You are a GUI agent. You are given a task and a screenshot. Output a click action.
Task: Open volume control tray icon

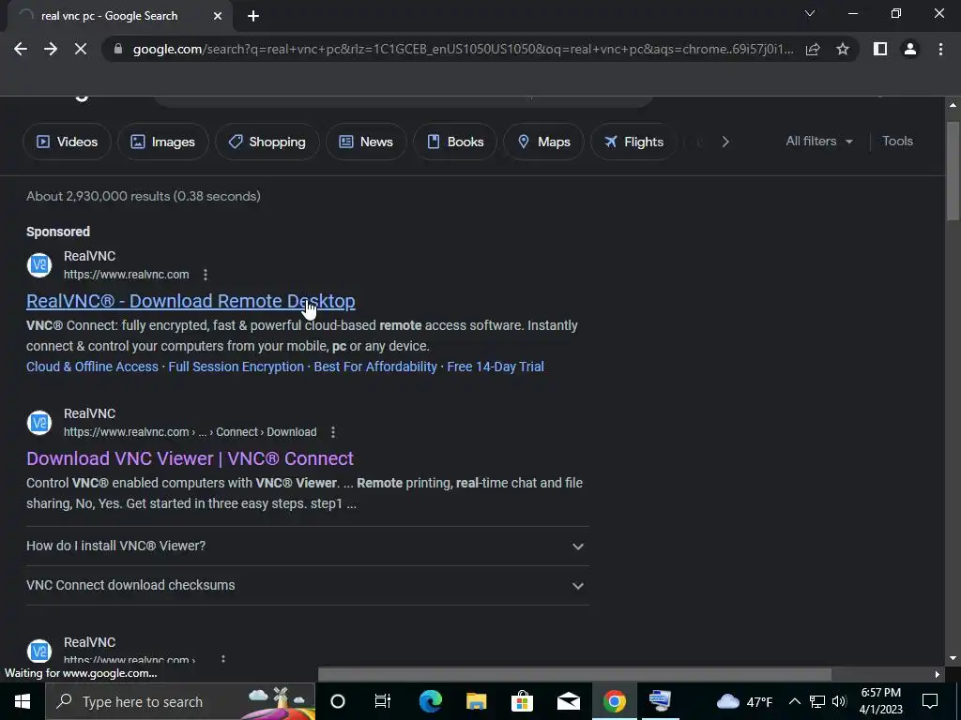point(839,701)
